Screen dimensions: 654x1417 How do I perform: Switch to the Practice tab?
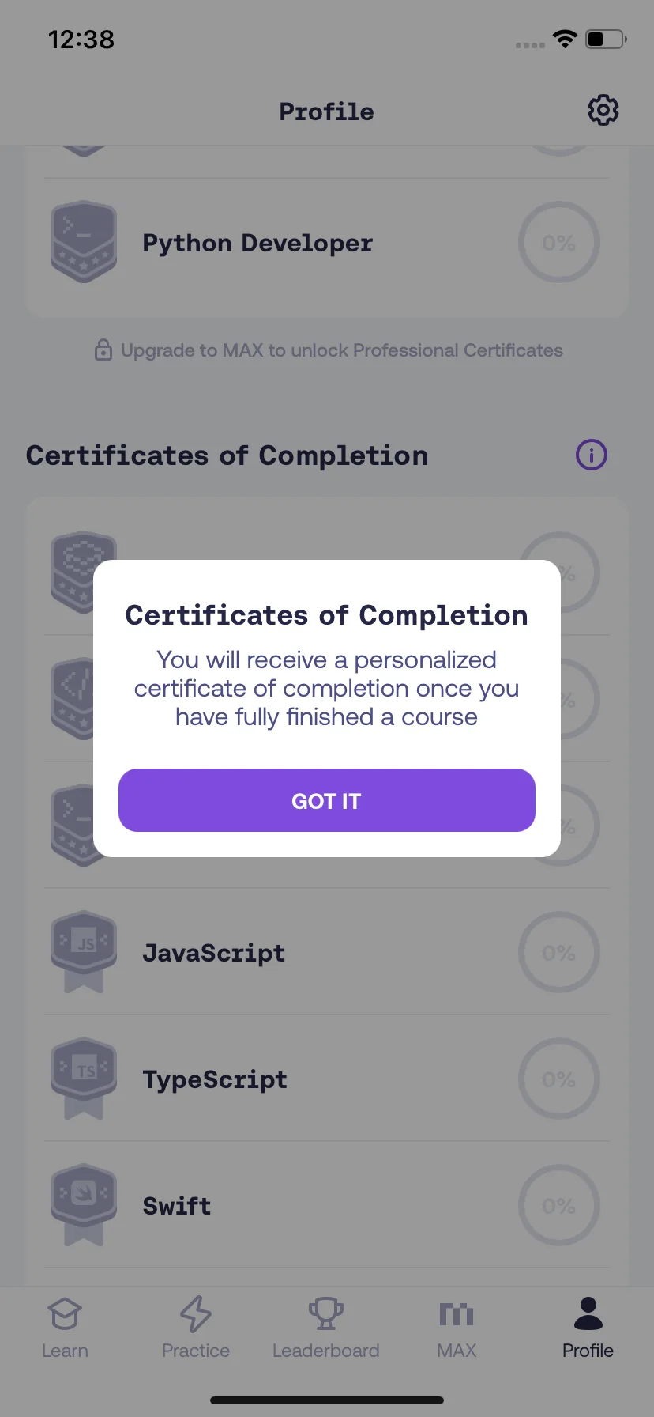[x=196, y=1328]
